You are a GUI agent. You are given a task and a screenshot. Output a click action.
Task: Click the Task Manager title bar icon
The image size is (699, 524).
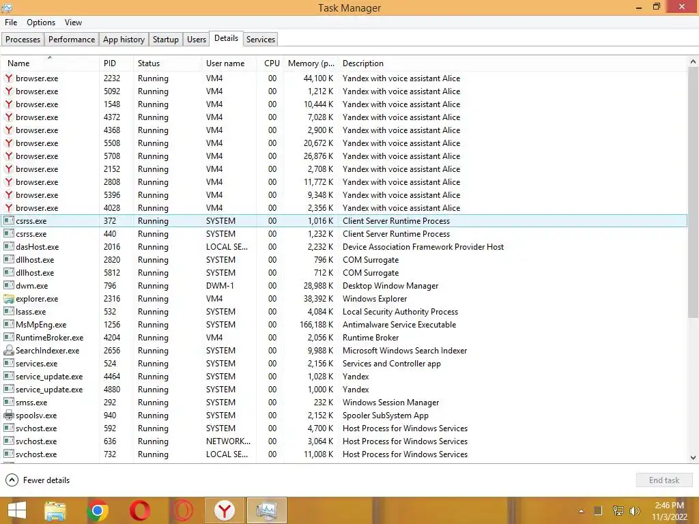pyautogui.click(x=7, y=8)
